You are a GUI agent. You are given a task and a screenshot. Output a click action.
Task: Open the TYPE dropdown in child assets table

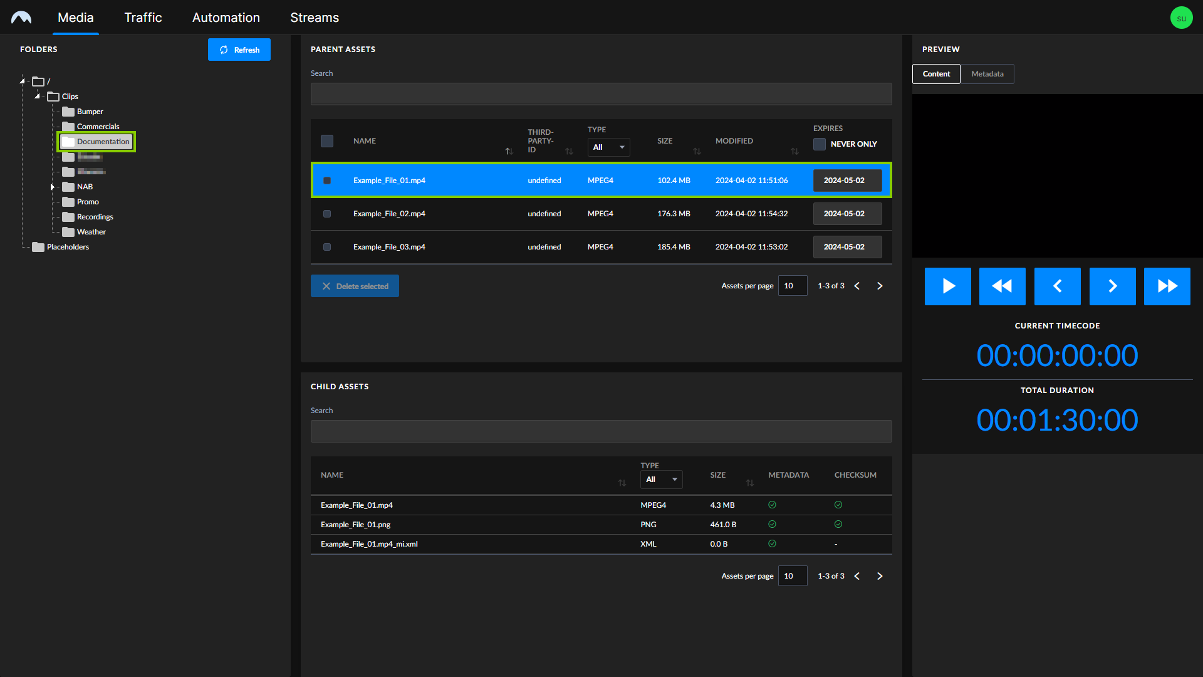pyautogui.click(x=660, y=480)
